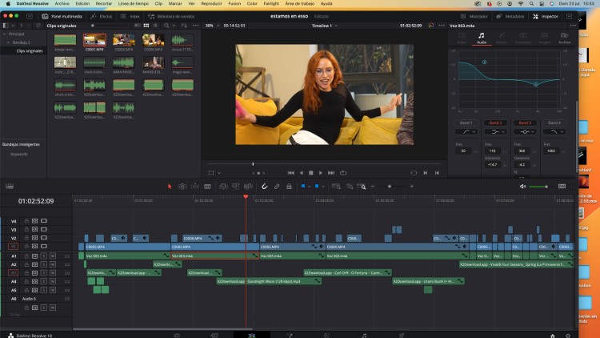This screenshot has height=338, width=600.
Task: Toggle the magnet Snapping icon
Action: pyautogui.click(x=265, y=187)
